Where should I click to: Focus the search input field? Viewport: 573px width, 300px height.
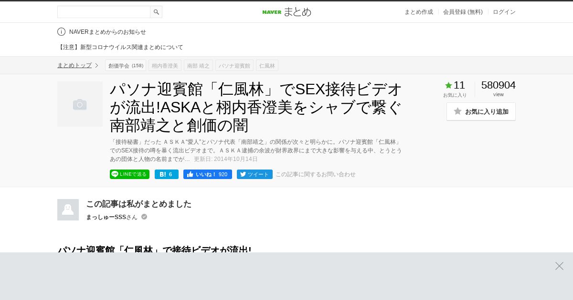pos(104,12)
